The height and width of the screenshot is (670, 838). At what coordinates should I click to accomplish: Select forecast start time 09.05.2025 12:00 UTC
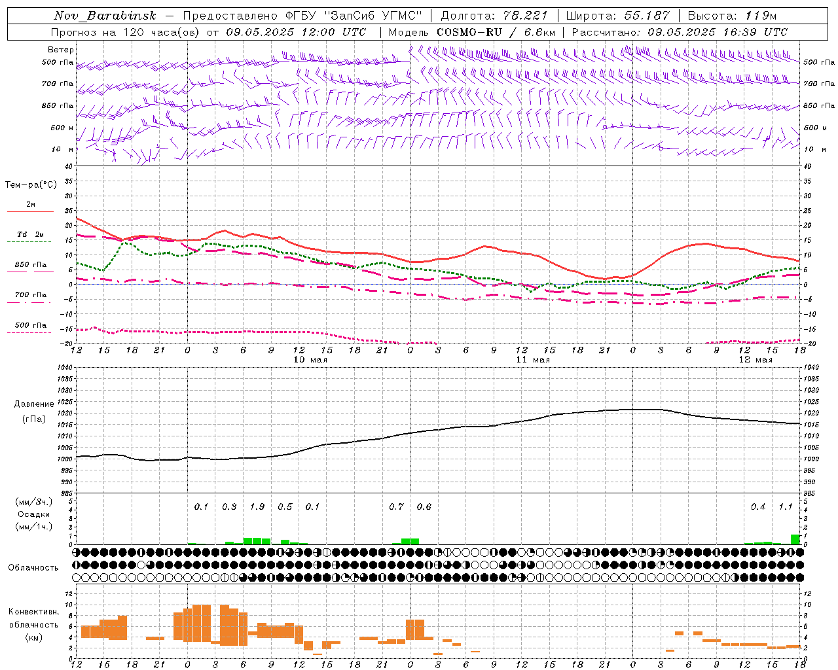[x=296, y=32]
